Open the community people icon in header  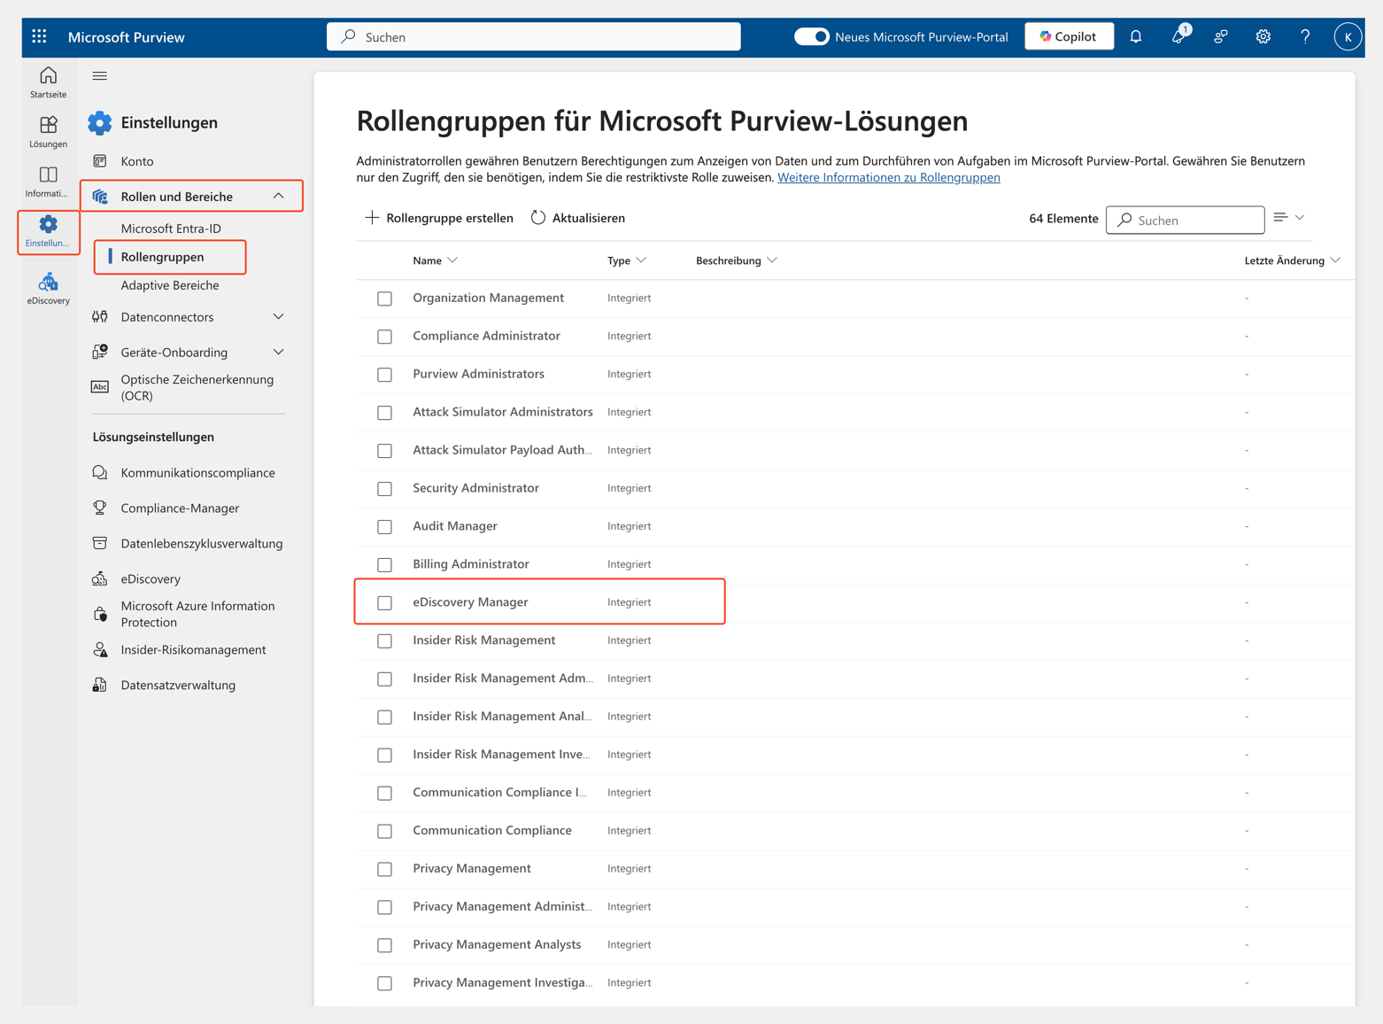click(x=1221, y=36)
